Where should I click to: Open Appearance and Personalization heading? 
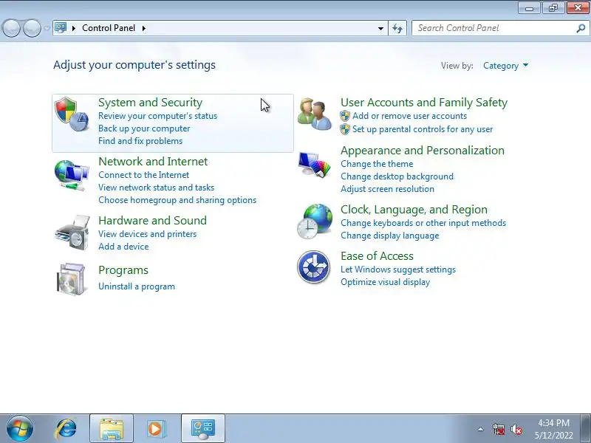(423, 151)
